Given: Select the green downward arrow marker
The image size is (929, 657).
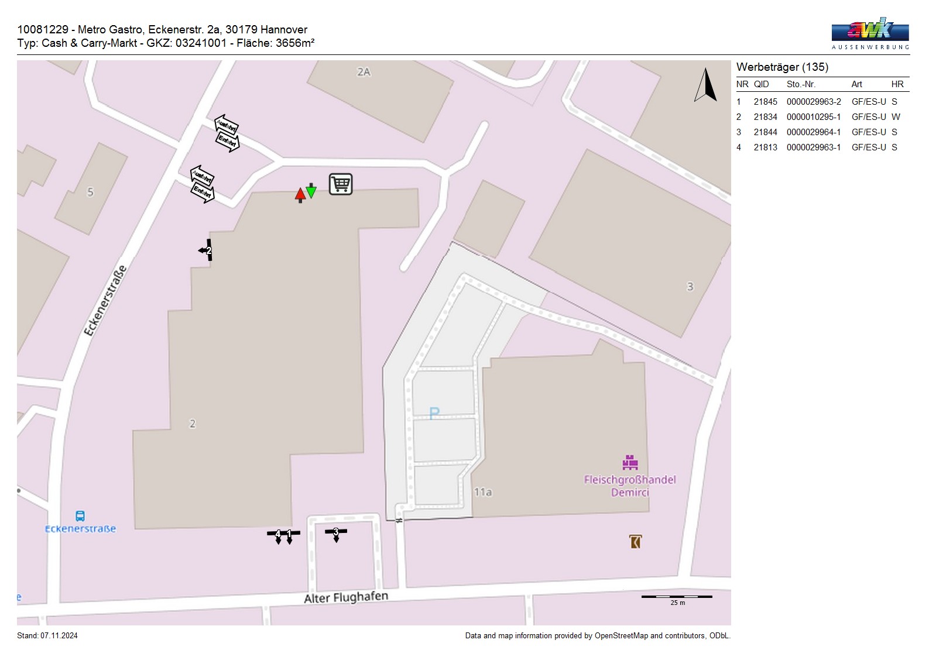Looking at the screenshot, I should (x=311, y=190).
